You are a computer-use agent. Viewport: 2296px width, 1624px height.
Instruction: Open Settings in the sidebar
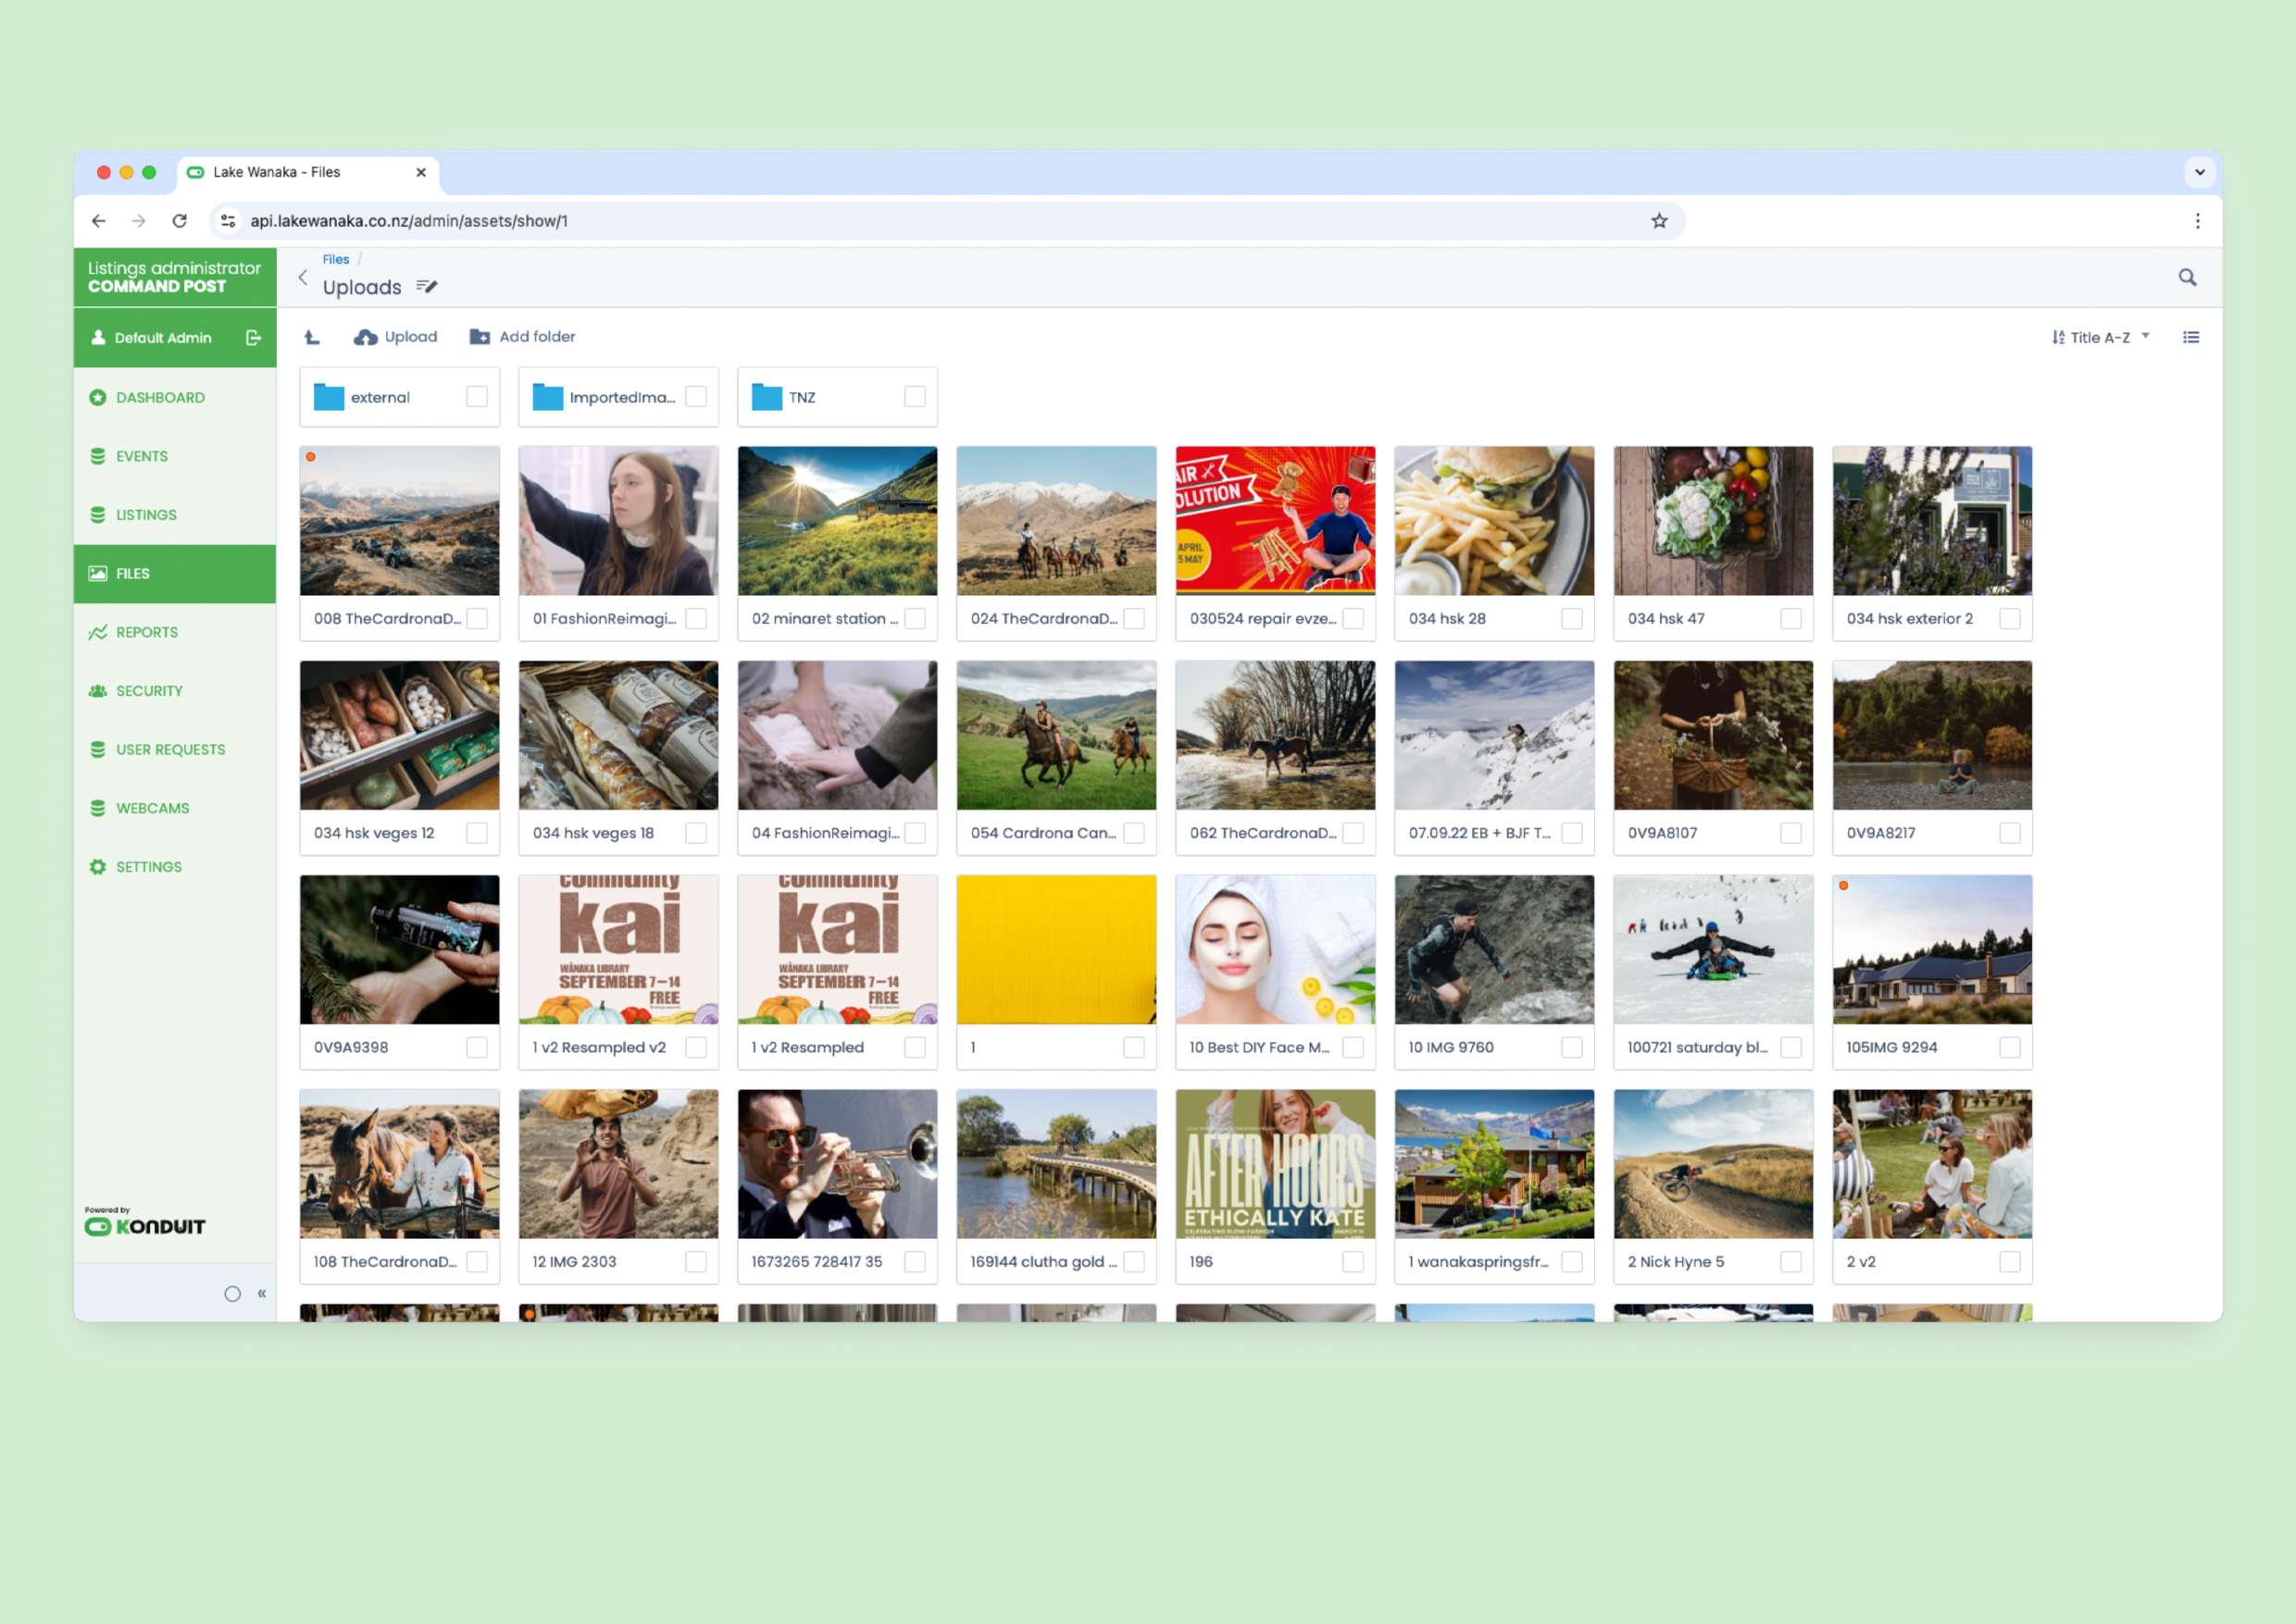pyautogui.click(x=175, y=867)
